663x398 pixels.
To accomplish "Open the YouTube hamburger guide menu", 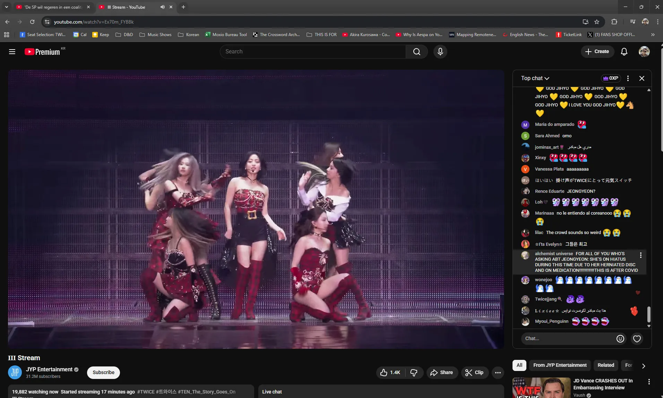I will pos(12,52).
